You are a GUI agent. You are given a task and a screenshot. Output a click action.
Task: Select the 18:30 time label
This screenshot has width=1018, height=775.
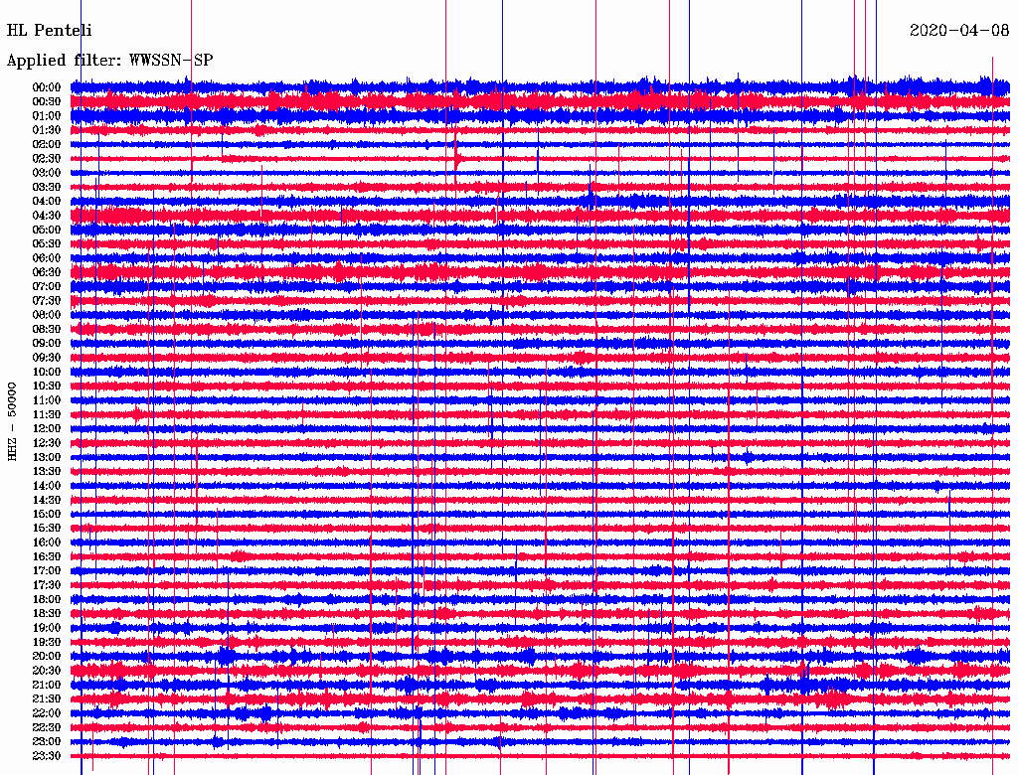(47, 614)
